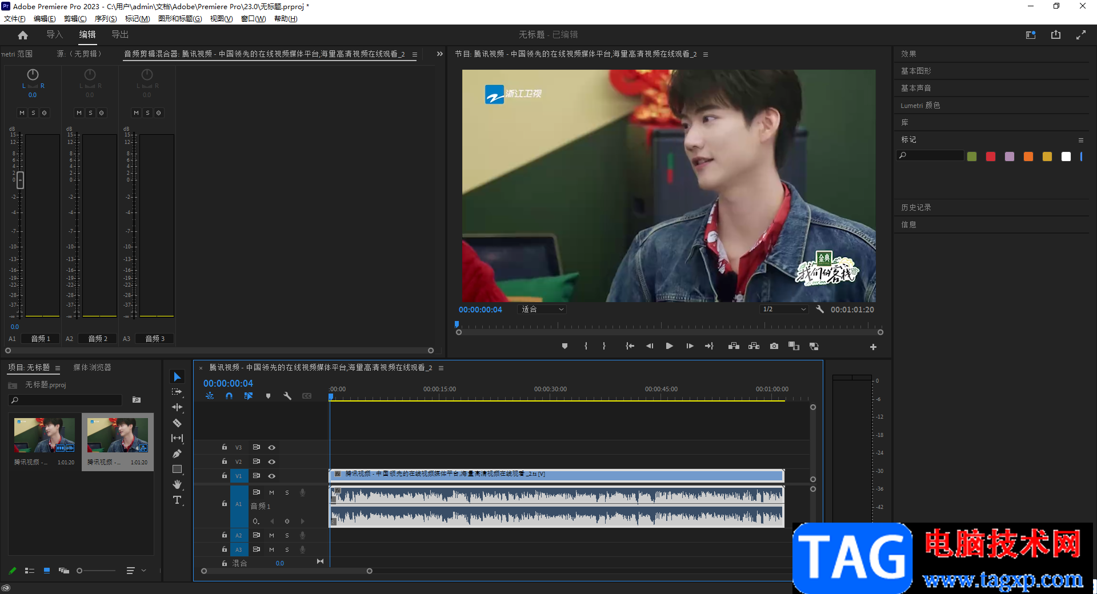Screen dimensions: 1097x594
Task: Open 媒体浏览器 tab
Action: [92, 367]
